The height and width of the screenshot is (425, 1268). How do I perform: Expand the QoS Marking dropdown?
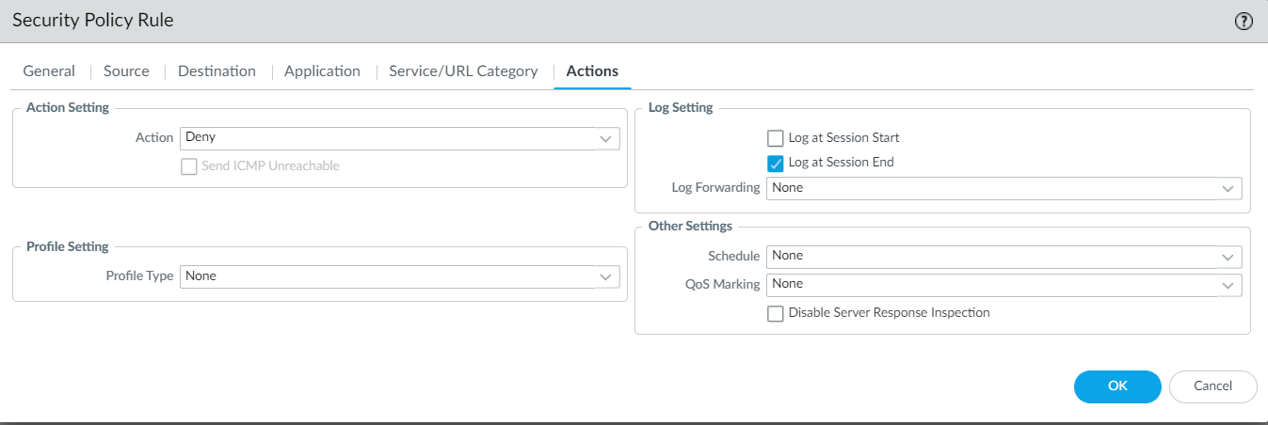coord(1228,284)
